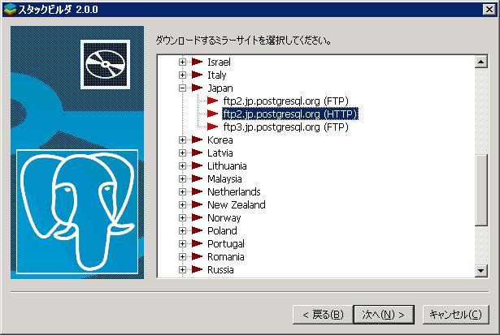Select the ftp2.jp.postgresql.org (HTTP) mirror
This screenshot has width=500, height=335.
pos(290,114)
